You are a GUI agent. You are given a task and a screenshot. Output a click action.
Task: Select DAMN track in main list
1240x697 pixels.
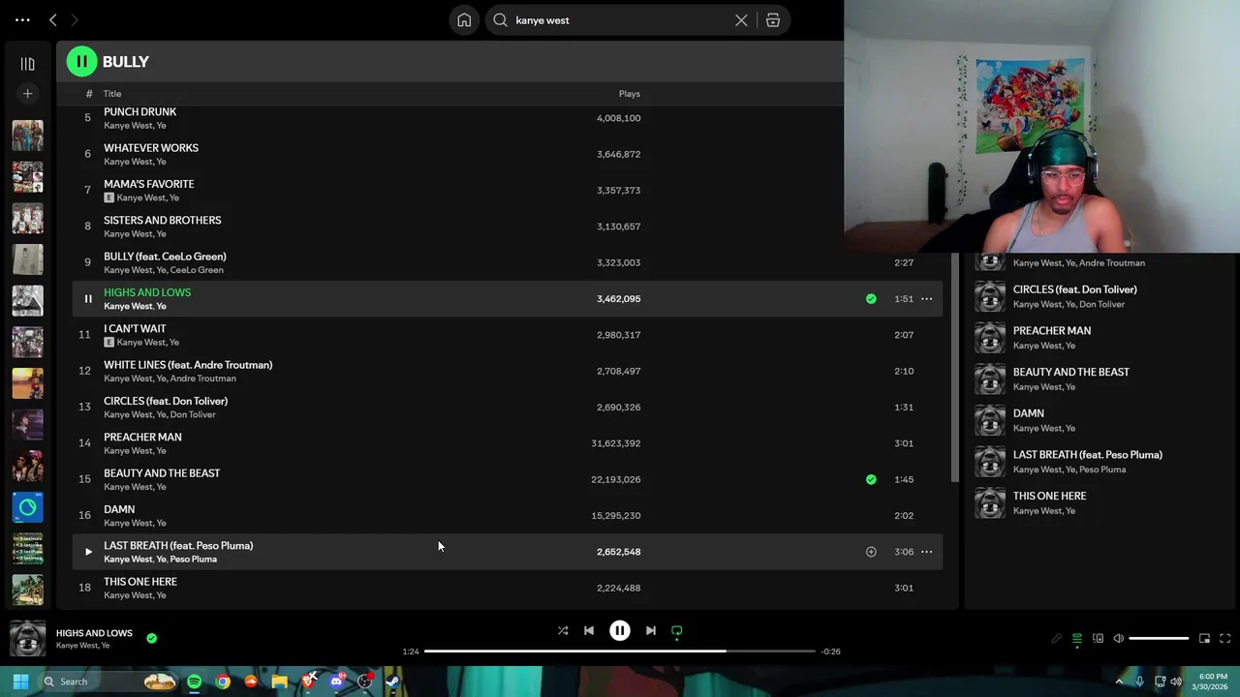point(119,509)
